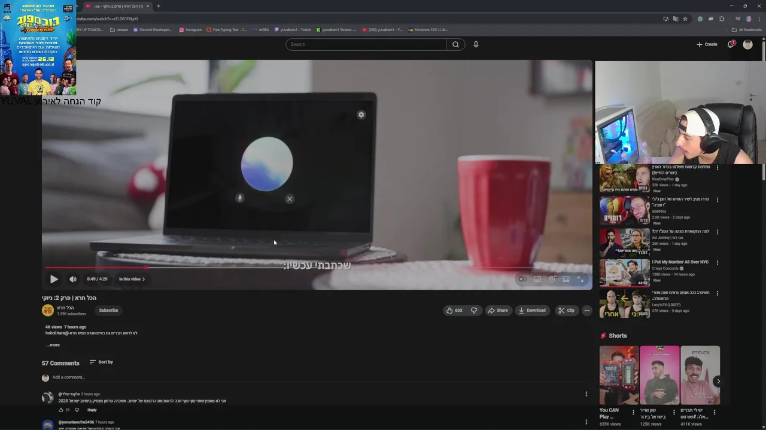
Task: Open the 'yuvalkam1 - Twitch' bookmark
Action: 293,29
